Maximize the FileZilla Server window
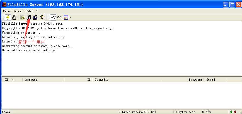The height and width of the screenshot is (114, 242). tap(232, 5)
